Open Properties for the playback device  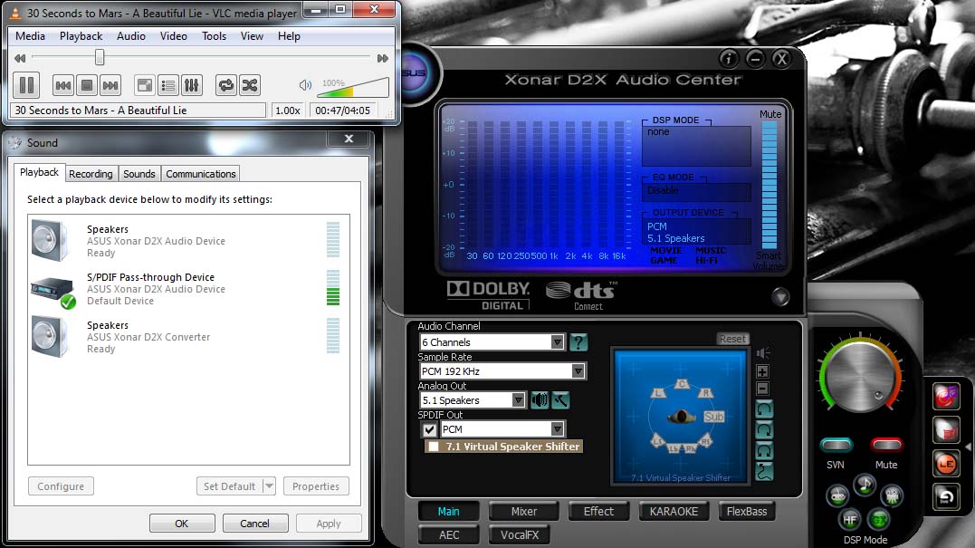[x=316, y=486]
